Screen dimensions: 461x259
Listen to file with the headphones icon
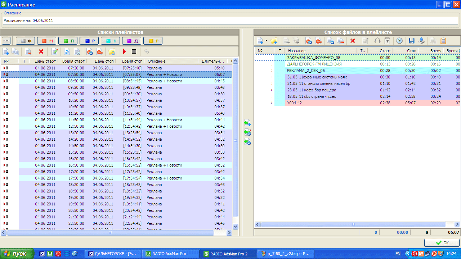(x=377, y=41)
